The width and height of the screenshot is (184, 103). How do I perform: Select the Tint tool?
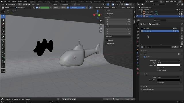[x=3, y=28]
